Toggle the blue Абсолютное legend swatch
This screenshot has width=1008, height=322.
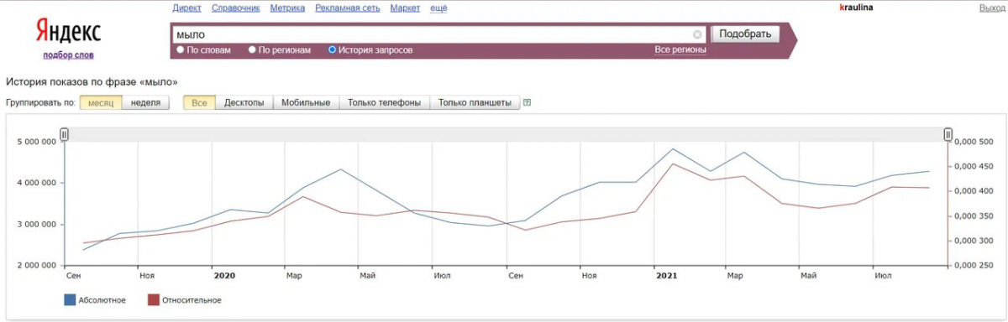70,299
